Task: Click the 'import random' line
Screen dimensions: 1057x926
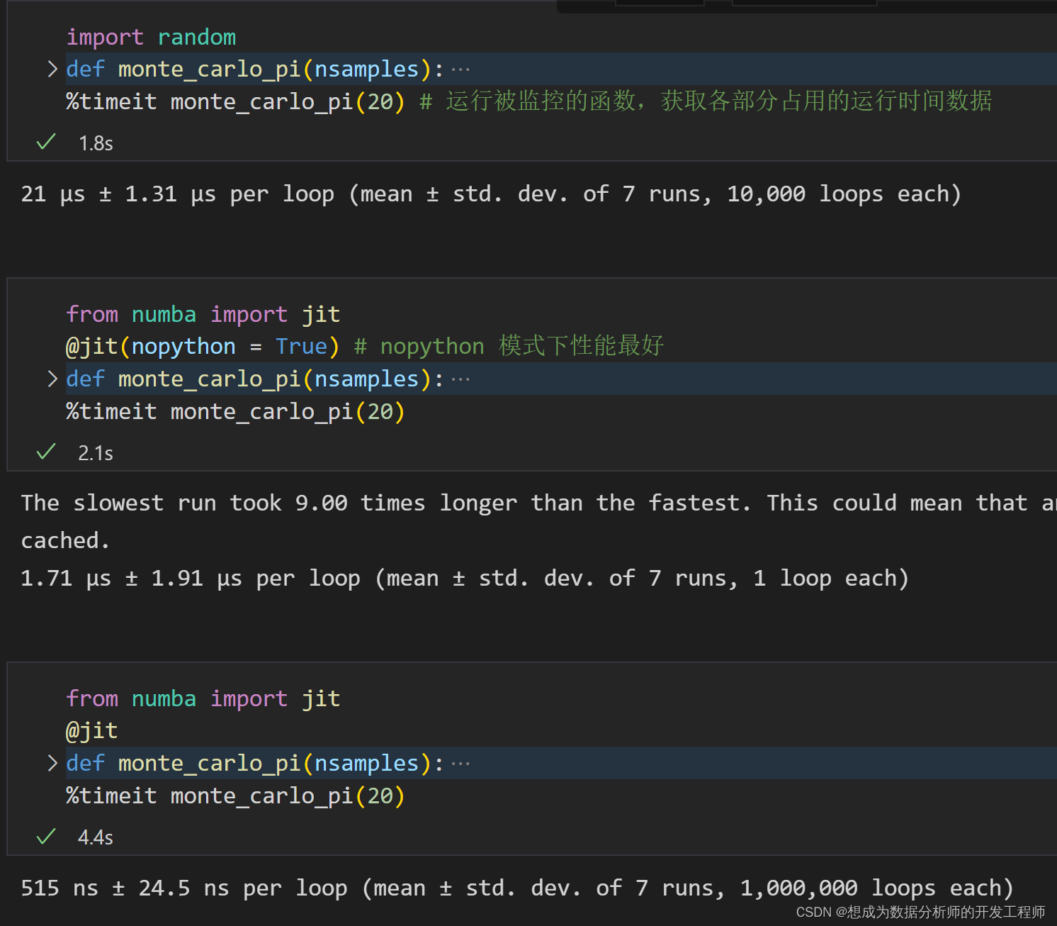Action: (151, 37)
